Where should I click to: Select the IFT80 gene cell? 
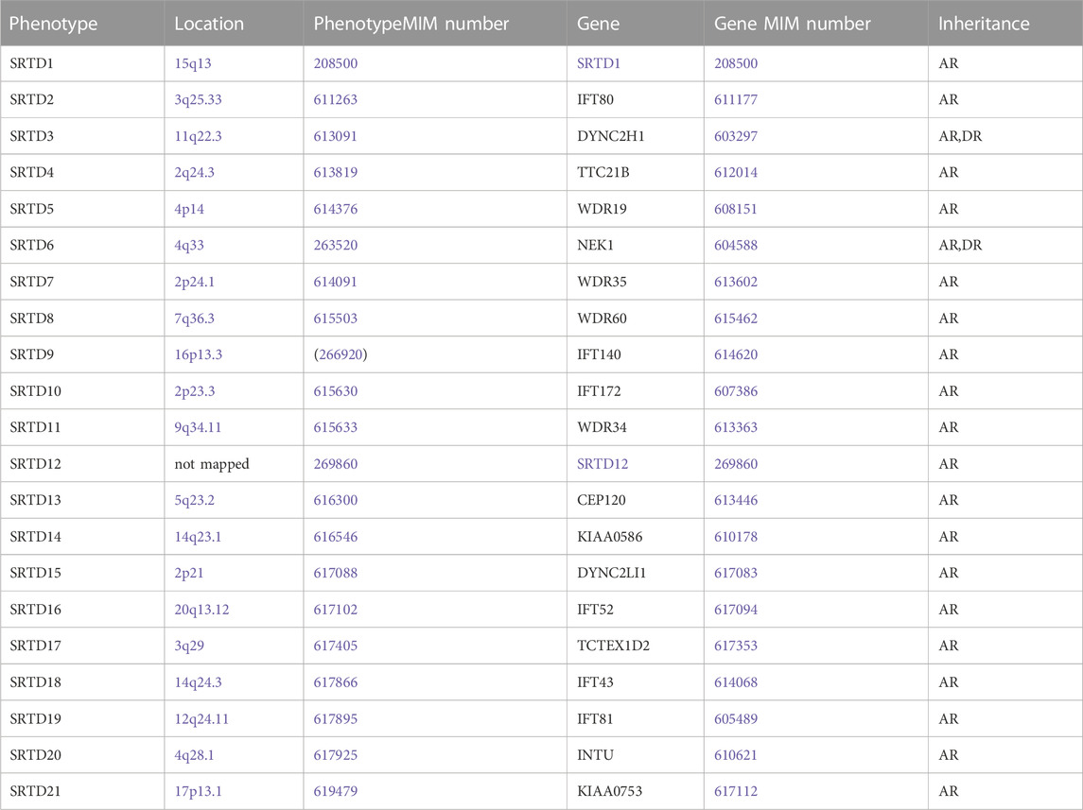(636, 99)
